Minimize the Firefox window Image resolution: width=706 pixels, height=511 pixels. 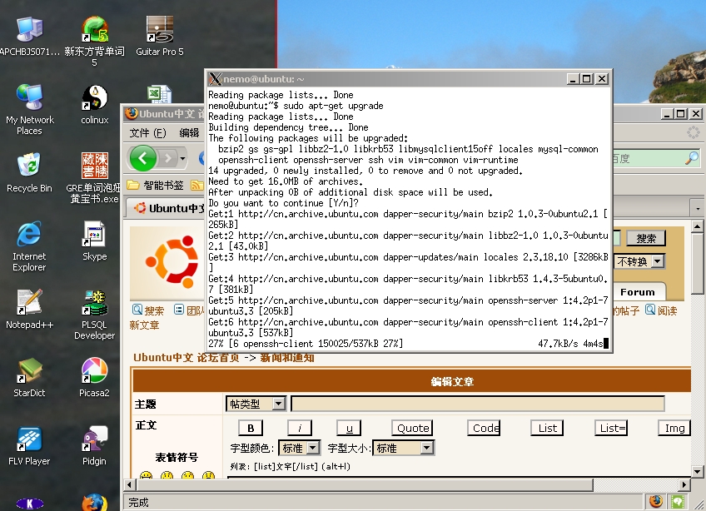click(667, 113)
